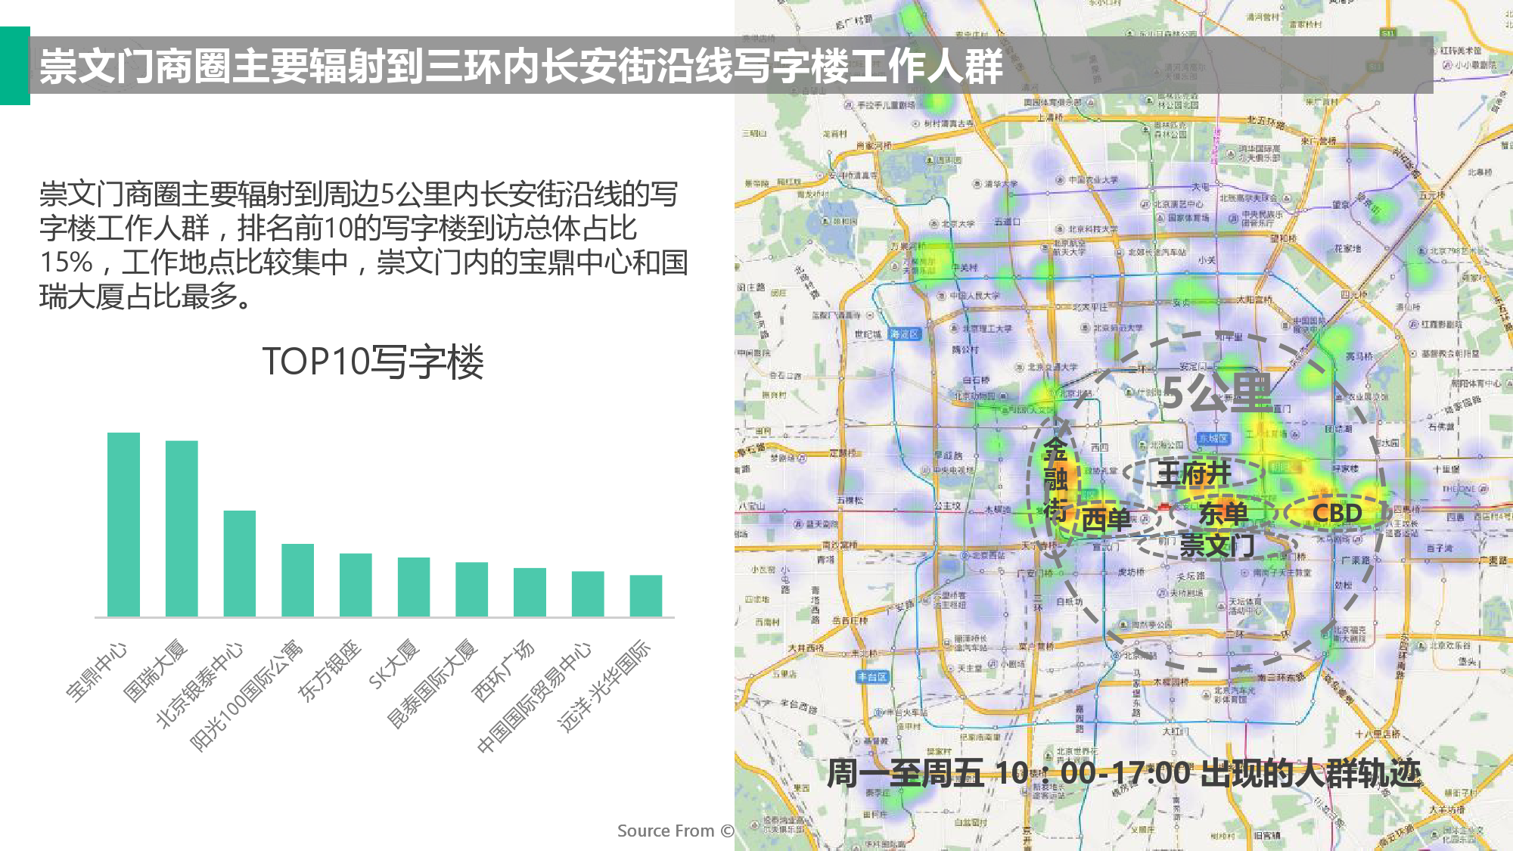
Task: Click the 东方银座 axis label
Action: coord(329,671)
